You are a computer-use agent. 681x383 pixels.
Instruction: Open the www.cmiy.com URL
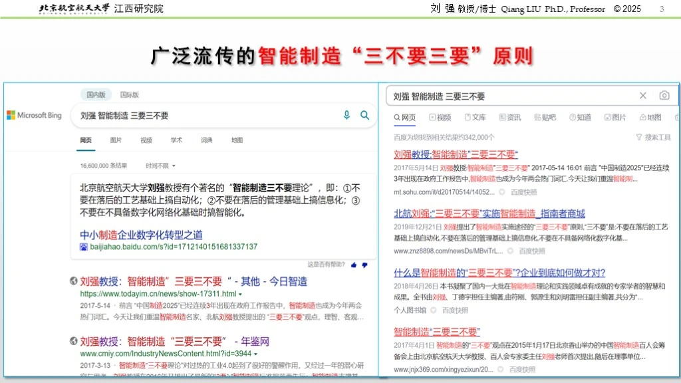(166, 354)
